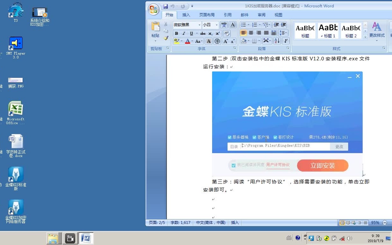Switch to the 引用 tab
Image resolution: width=392 pixels, height=245 pixels.
[227, 15]
